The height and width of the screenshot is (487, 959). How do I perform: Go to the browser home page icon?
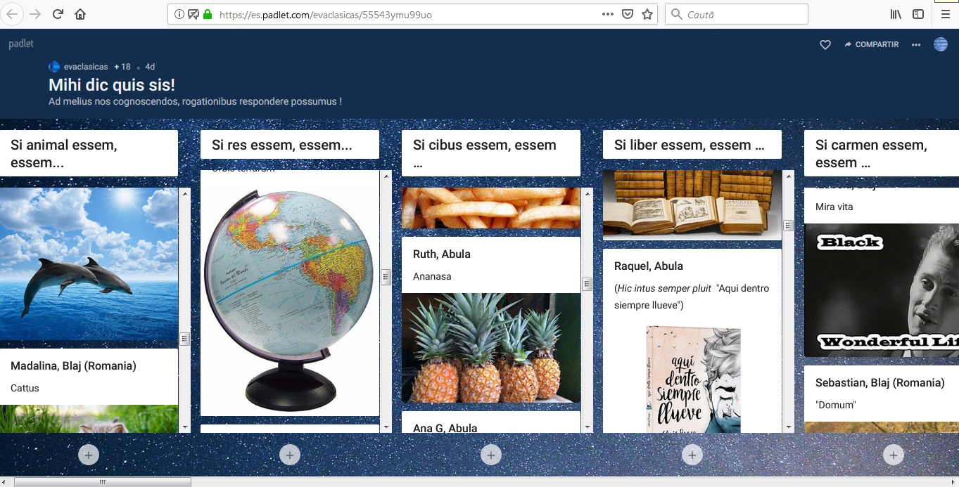(80, 14)
